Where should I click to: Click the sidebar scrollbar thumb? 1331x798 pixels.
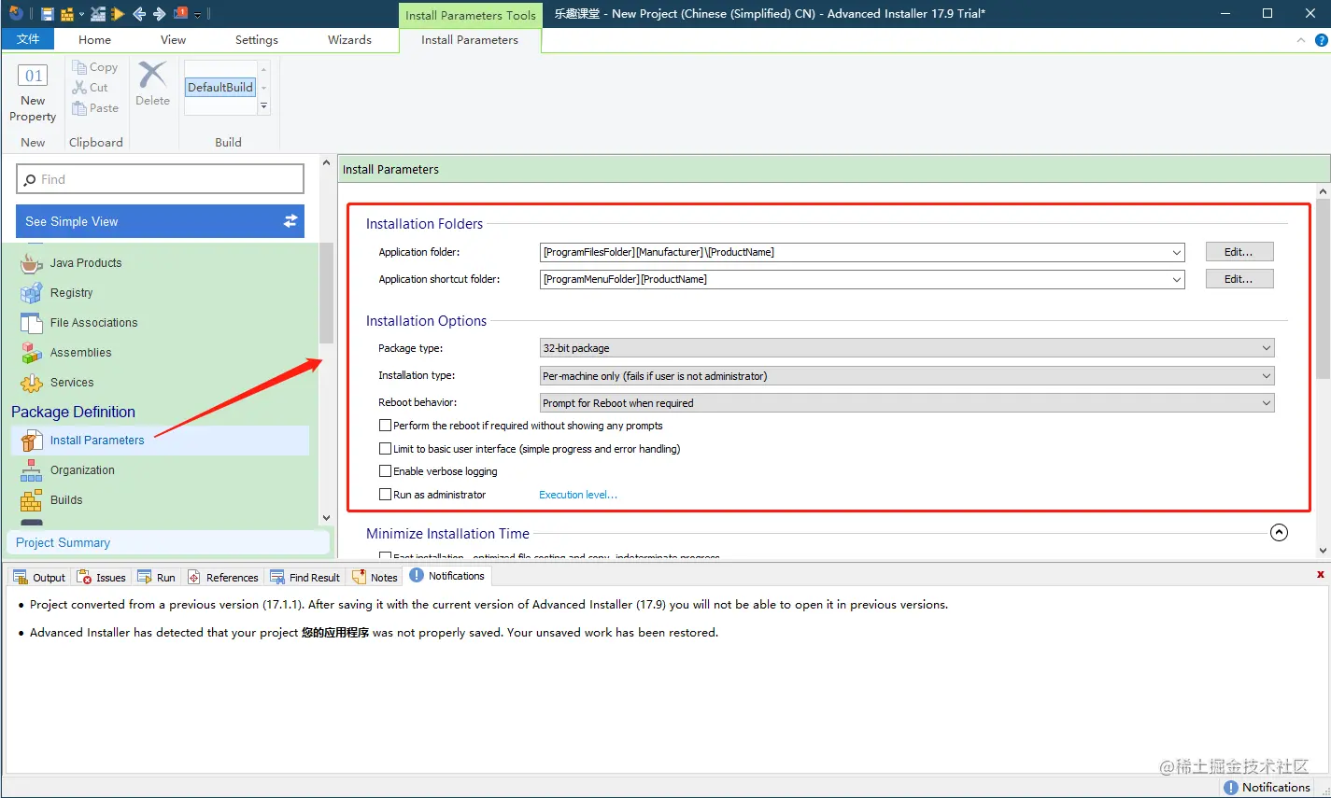pyautogui.click(x=326, y=293)
